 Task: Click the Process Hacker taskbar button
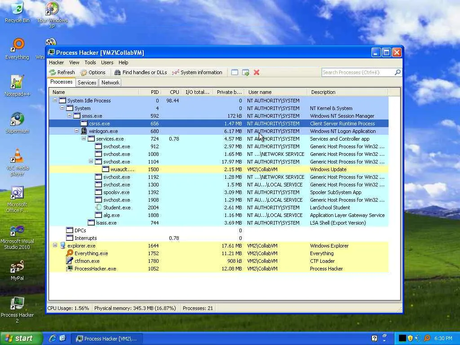[x=107, y=339]
